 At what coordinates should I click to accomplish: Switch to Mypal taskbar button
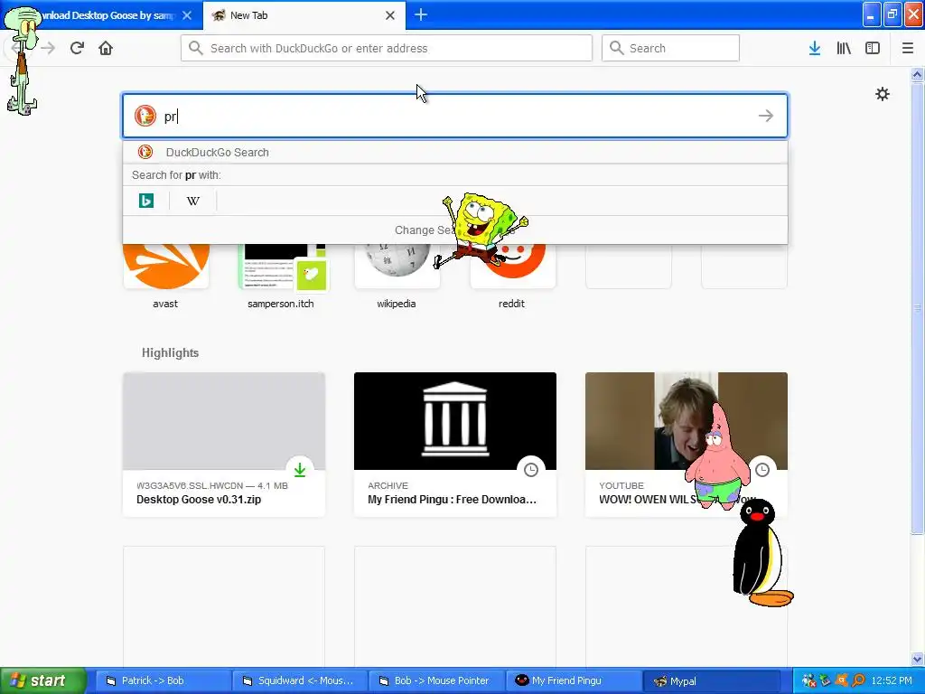pyautogui.click(x=711, y=680)
